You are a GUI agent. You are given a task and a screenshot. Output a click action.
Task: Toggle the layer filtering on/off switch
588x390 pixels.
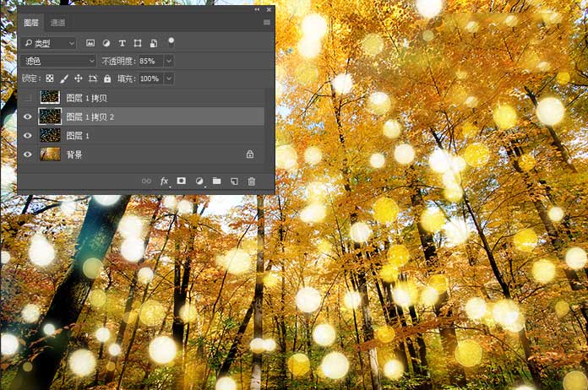(x=171, y=42)
